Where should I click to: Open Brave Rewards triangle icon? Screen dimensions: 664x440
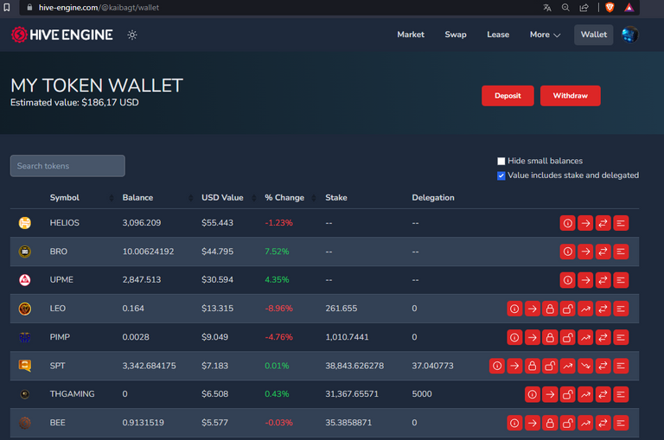tap(629, 8)
